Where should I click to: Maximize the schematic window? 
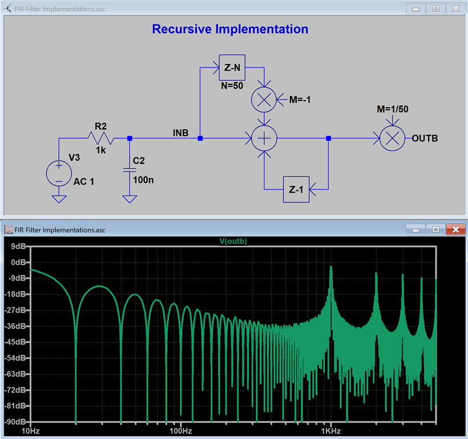tap(435, 9)
